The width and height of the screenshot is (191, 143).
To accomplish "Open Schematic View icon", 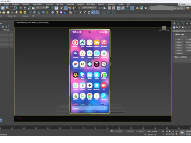I will point(127,8).
